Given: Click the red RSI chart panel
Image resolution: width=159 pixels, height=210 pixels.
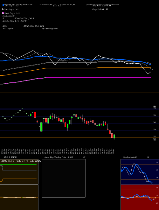Looking at the screenshot, I should tap(140, 197).
